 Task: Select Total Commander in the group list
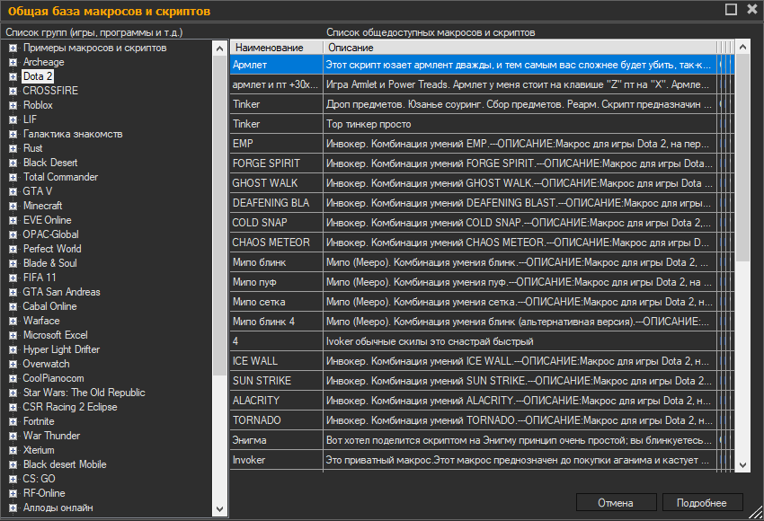tap(60, 177)
